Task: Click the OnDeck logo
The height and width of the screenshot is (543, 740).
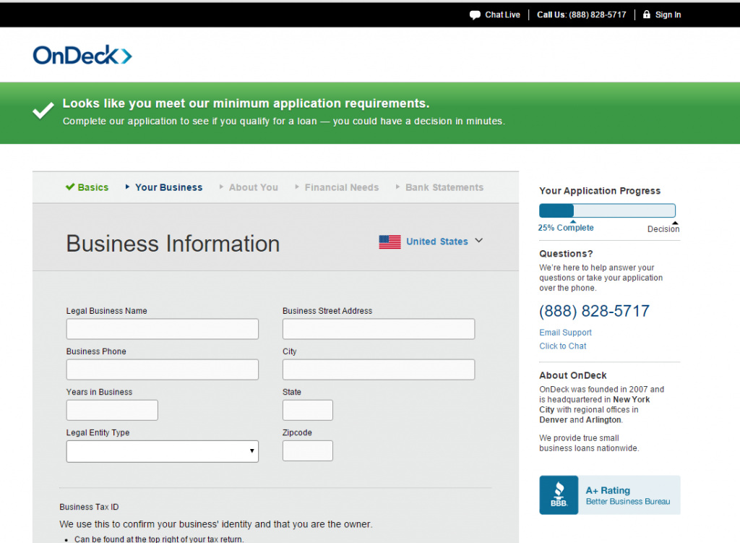Action: pyautogui.click(x=82, y=55)
